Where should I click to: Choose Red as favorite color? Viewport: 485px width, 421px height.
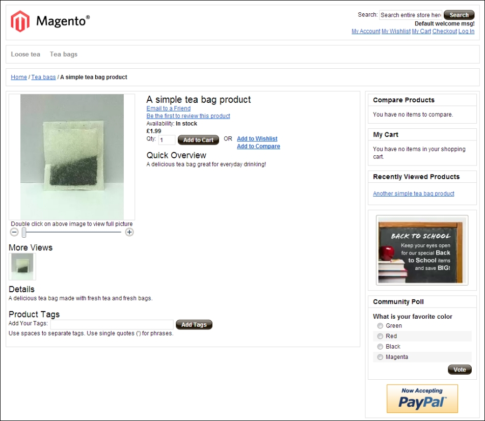[x=380, y=336]
